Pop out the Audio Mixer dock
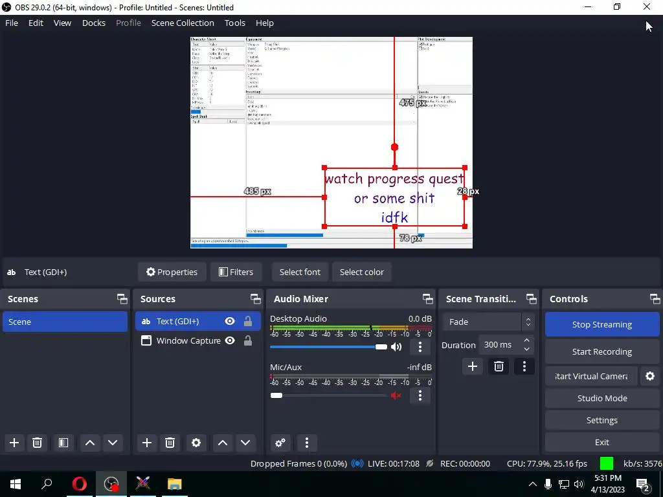 coord(427,299)
